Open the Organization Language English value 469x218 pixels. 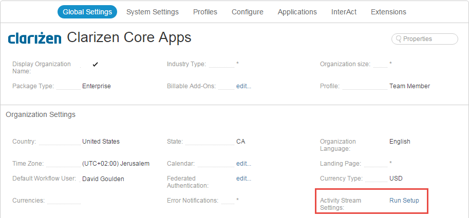pyautogui.click(x=400, y=142)
